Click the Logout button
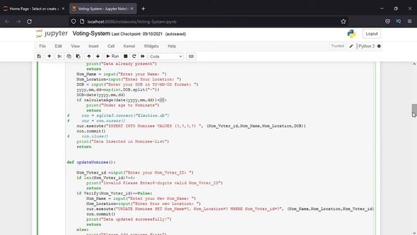 [x=371, y=34]
